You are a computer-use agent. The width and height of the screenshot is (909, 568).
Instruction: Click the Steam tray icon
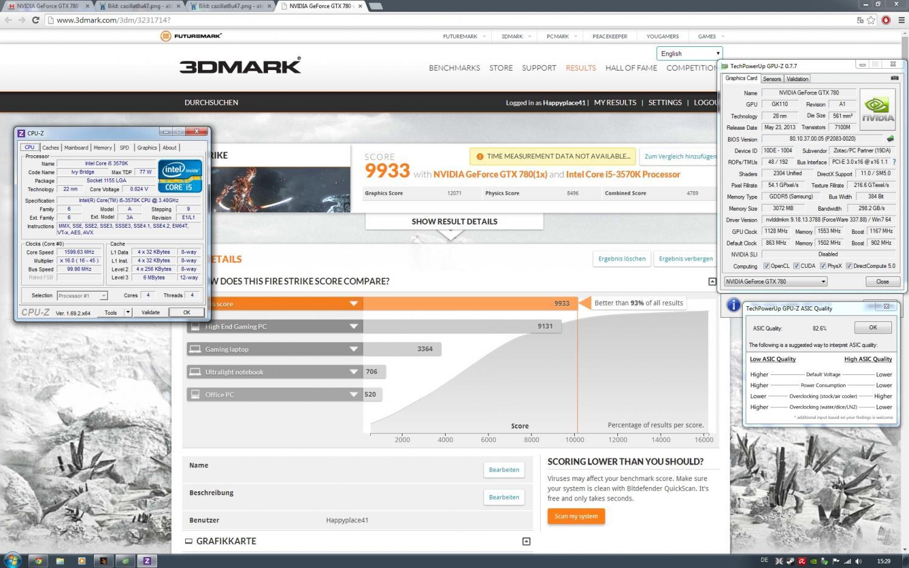click(790, 561)
